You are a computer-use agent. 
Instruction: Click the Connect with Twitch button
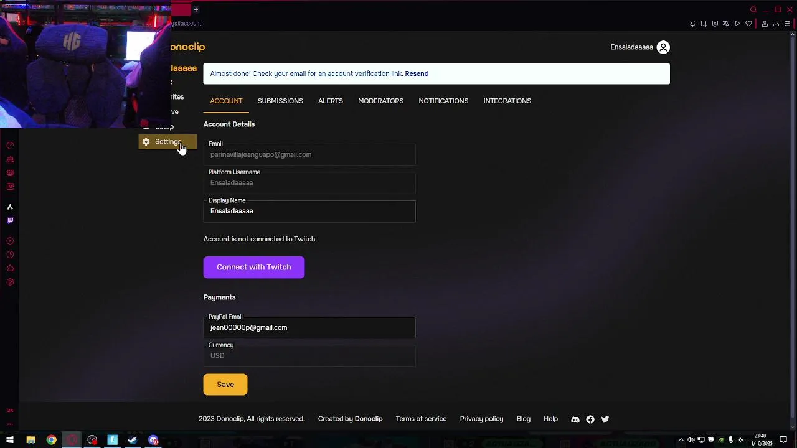point(254,267)
